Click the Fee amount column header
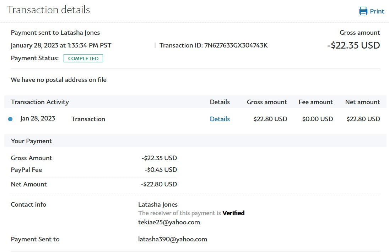Image resolution: width=389 pixels, height=252 pixels. coord(315,102)
